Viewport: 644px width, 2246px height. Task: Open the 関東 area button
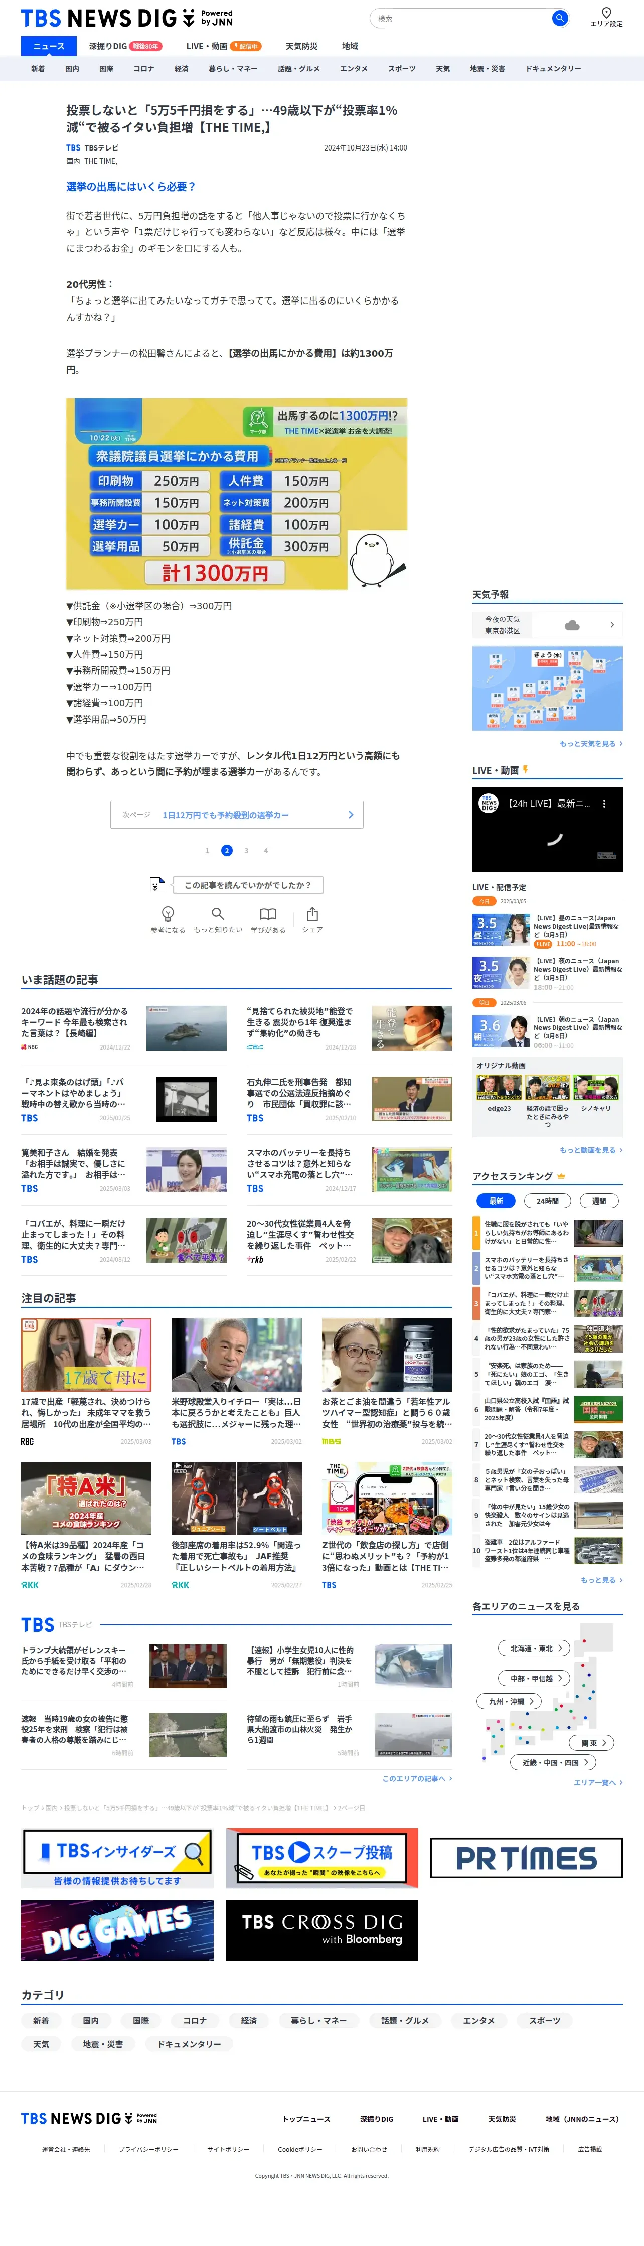point(592,1742)
